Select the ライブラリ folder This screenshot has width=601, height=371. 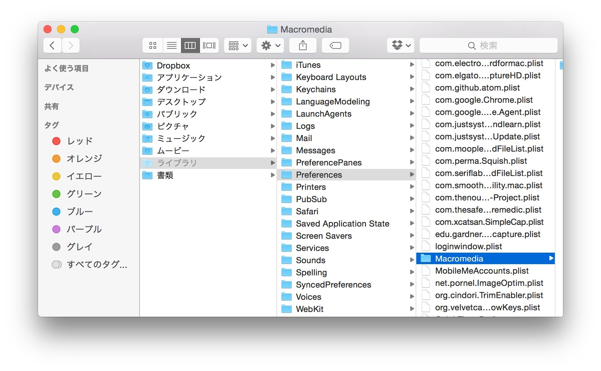208,163
